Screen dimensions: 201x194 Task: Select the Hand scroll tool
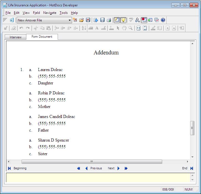coord(124,28)
